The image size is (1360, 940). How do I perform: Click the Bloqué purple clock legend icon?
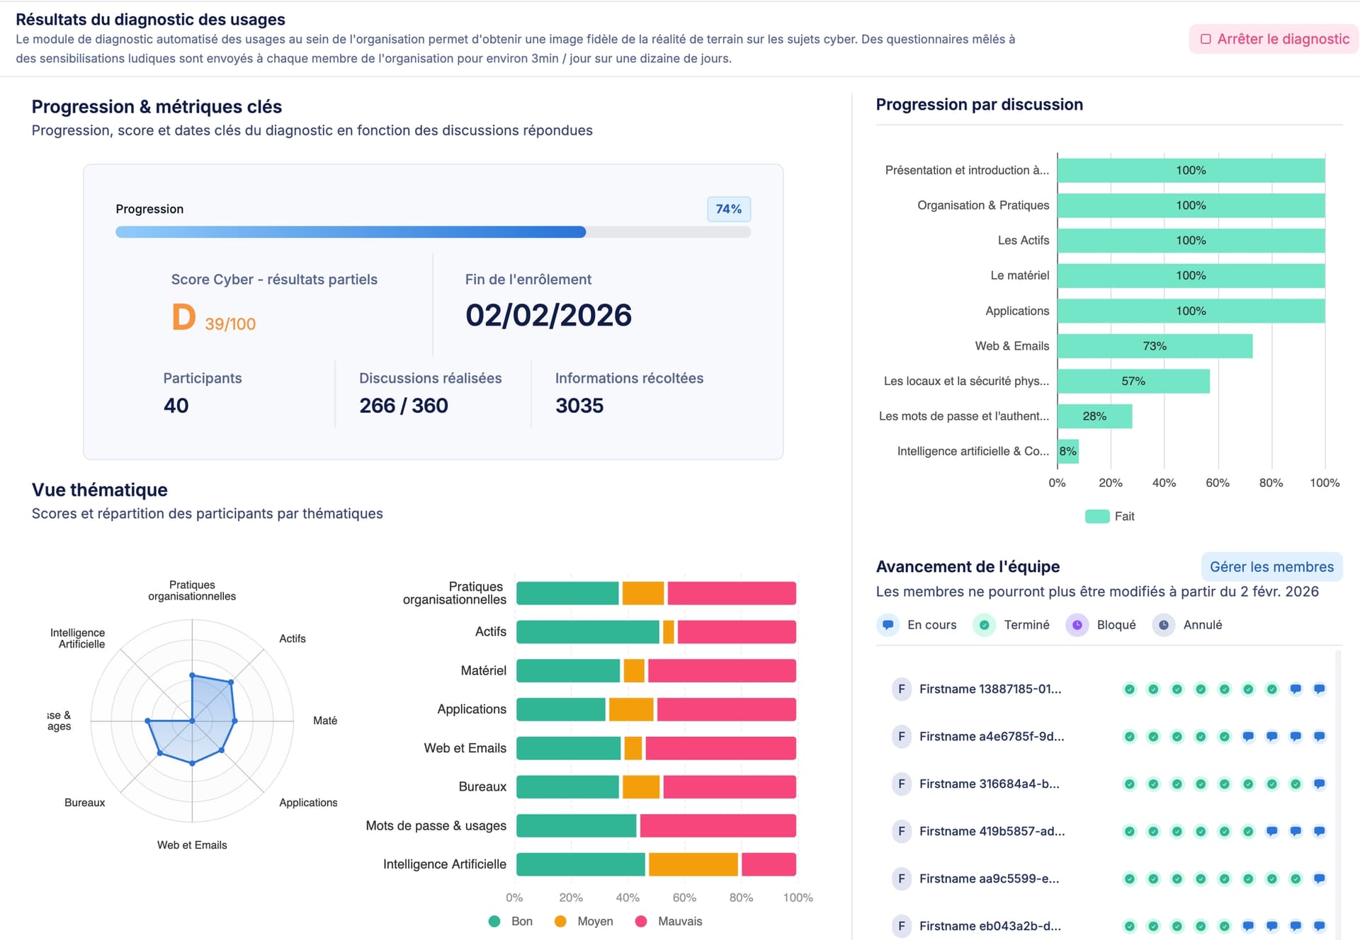coord(1077,625)
